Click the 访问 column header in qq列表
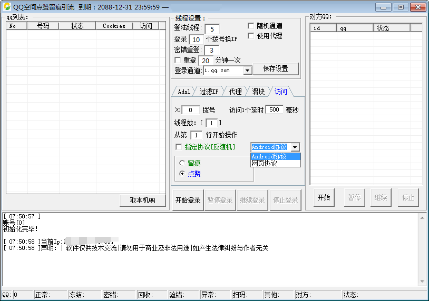This screenshot has height=301, width=429. 146,26
